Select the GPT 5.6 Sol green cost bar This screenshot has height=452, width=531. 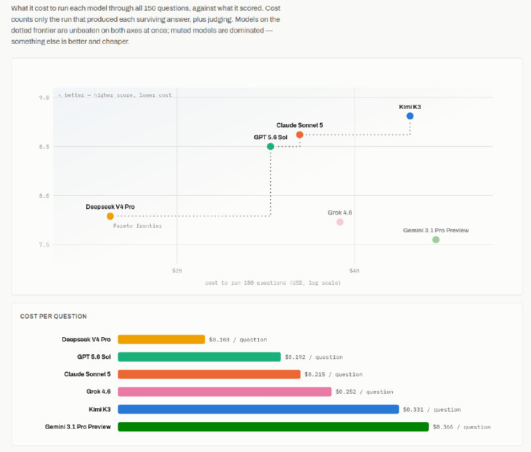coord(199,357)
